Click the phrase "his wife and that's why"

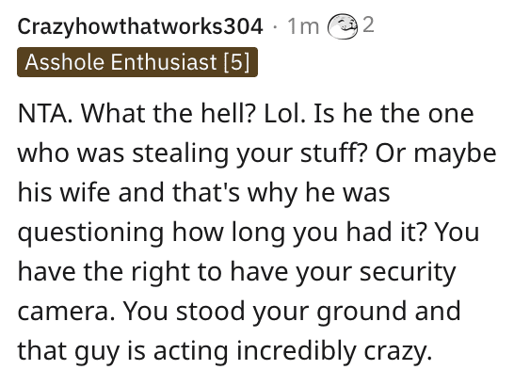pyautogui.click(x=157, y=192)
